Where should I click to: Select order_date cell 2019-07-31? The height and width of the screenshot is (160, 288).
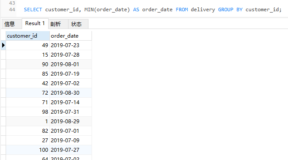coord(71,112)
